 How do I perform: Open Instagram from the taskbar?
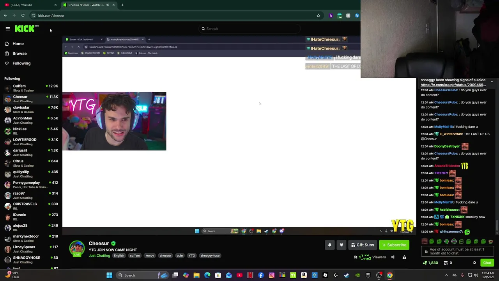click(272, 275)
